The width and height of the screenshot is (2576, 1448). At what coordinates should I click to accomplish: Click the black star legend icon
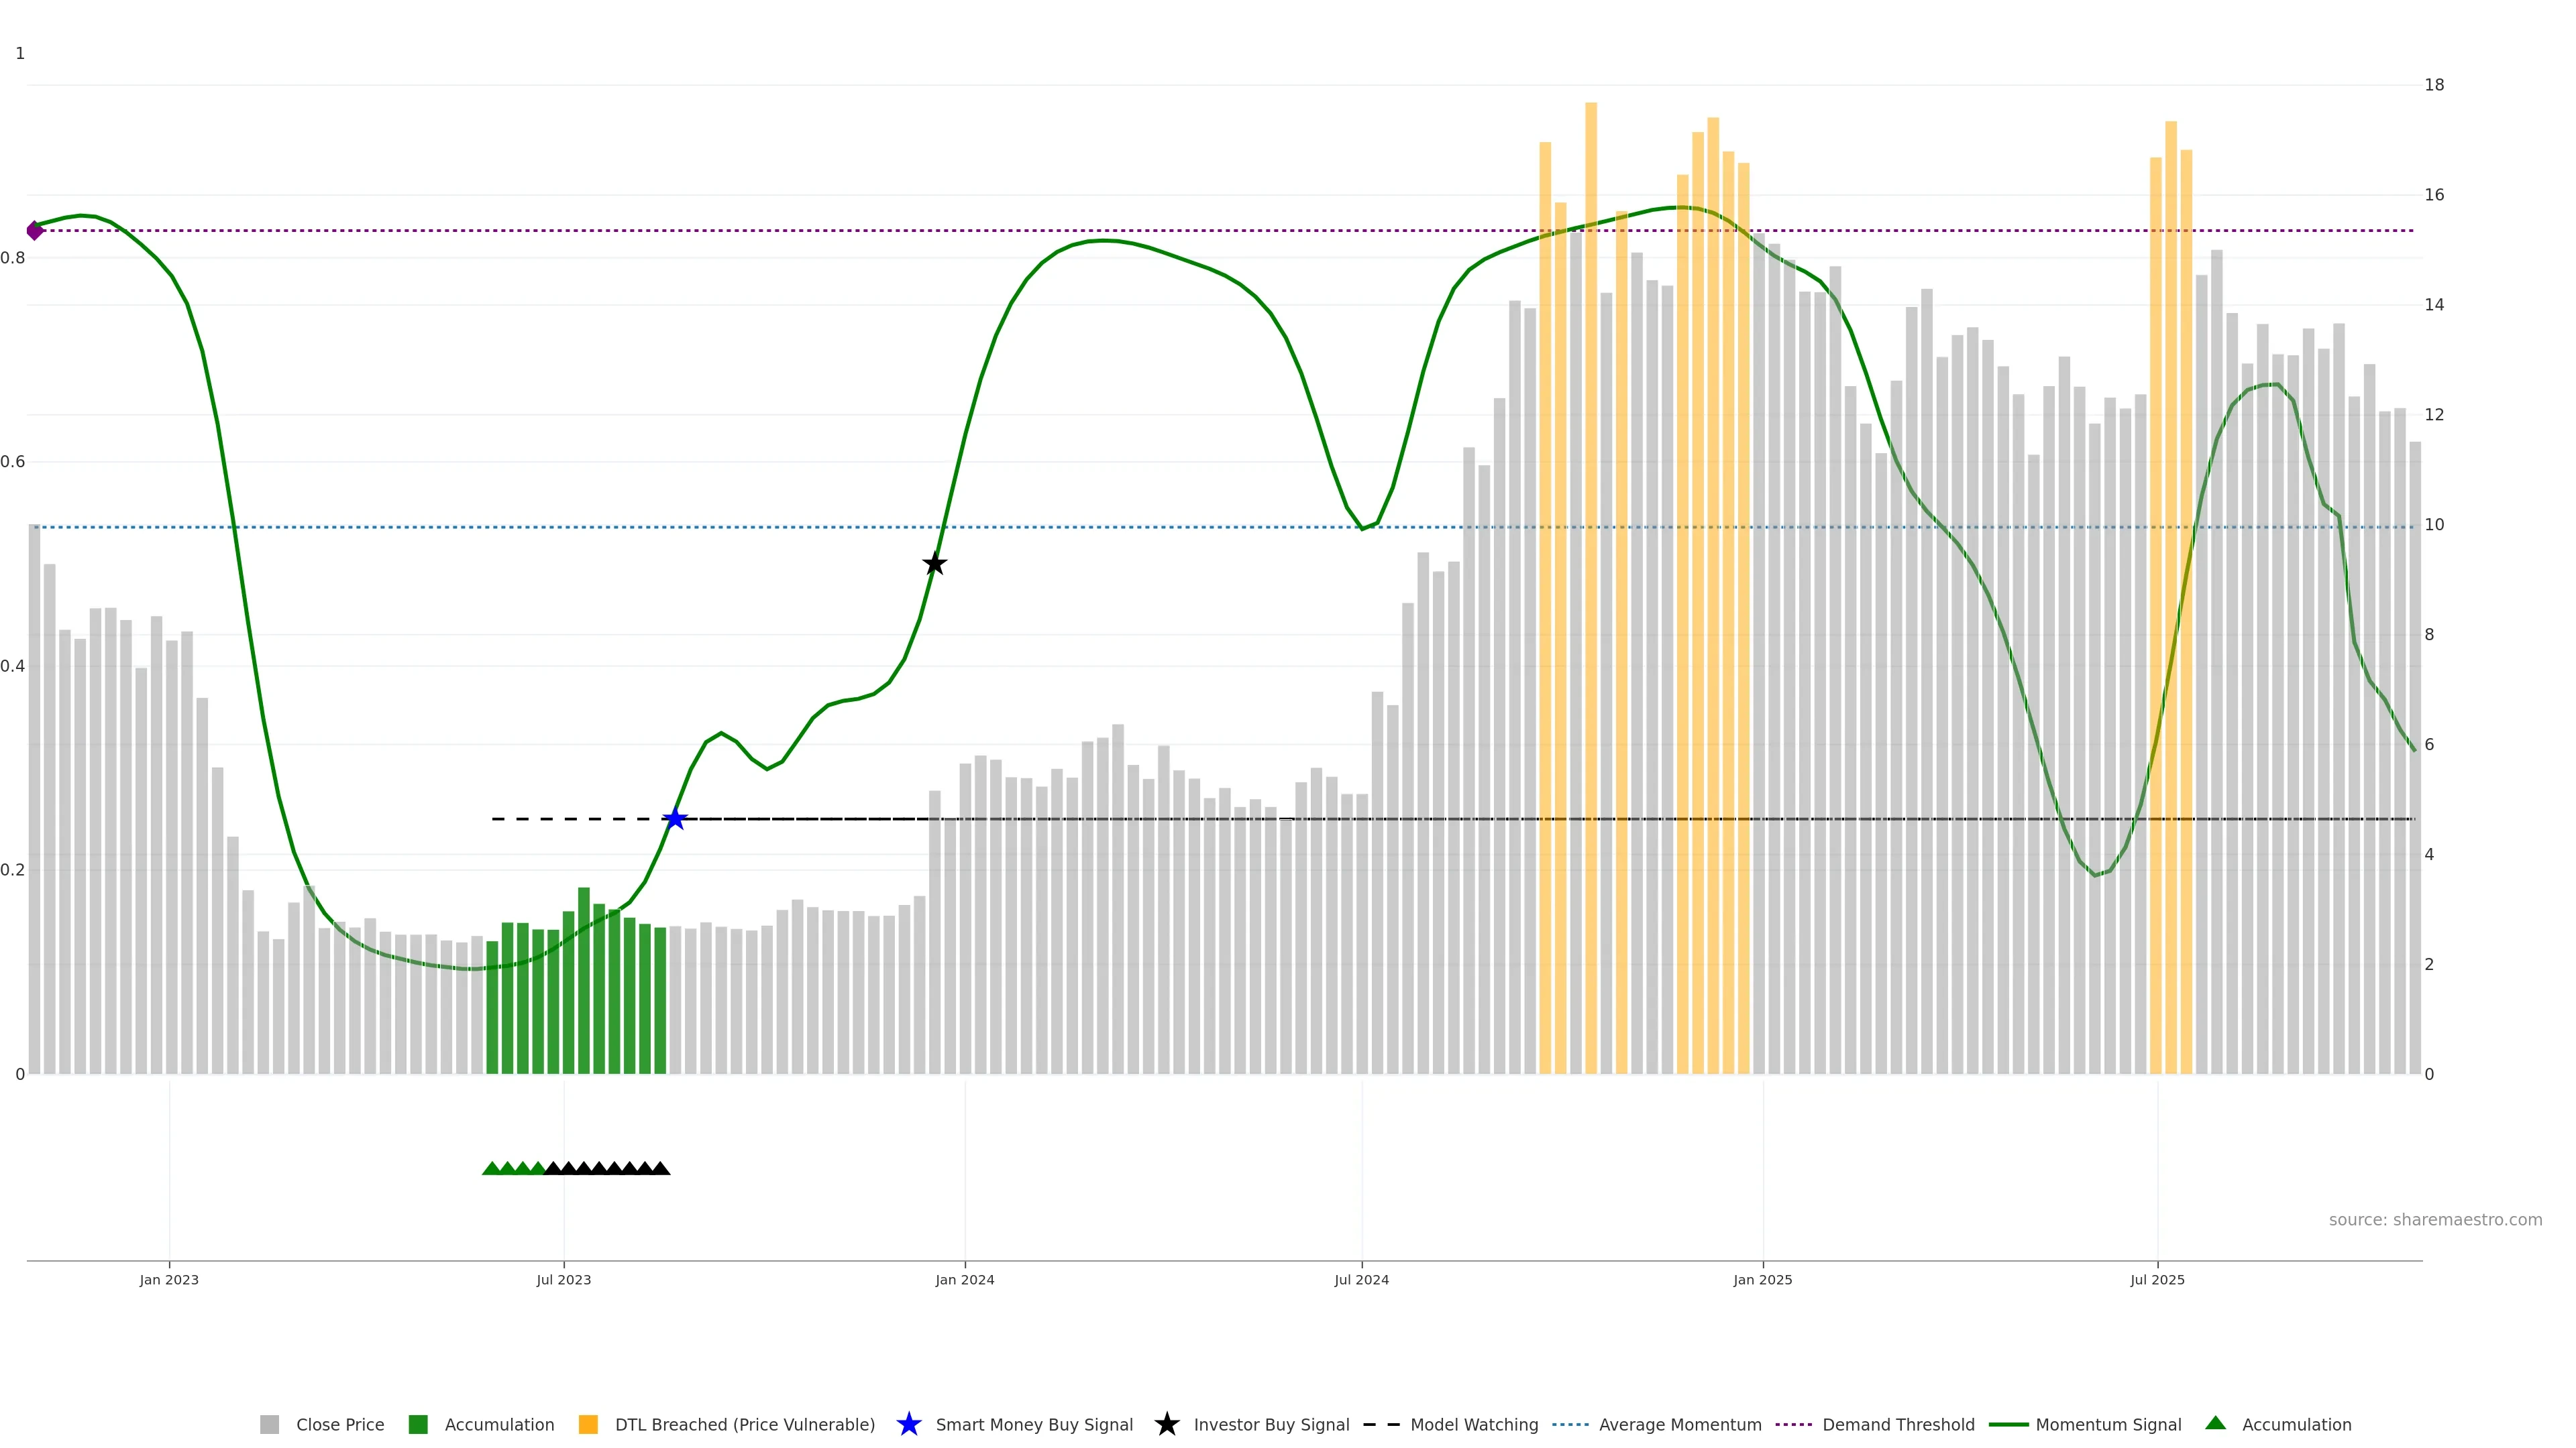pos(1166,1424)
